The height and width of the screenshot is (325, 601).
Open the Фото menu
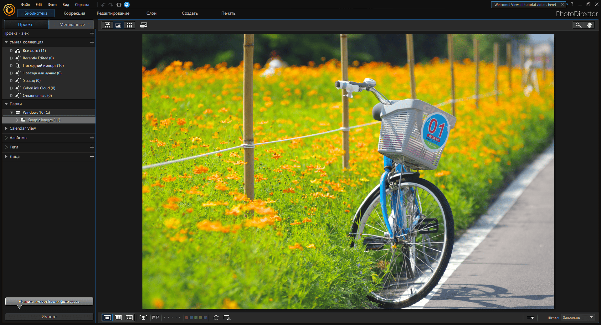[52, 5]
